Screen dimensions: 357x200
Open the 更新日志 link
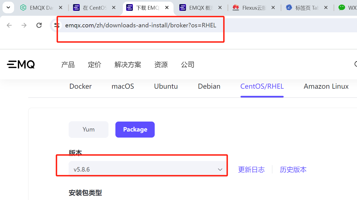tap(251, 170)
